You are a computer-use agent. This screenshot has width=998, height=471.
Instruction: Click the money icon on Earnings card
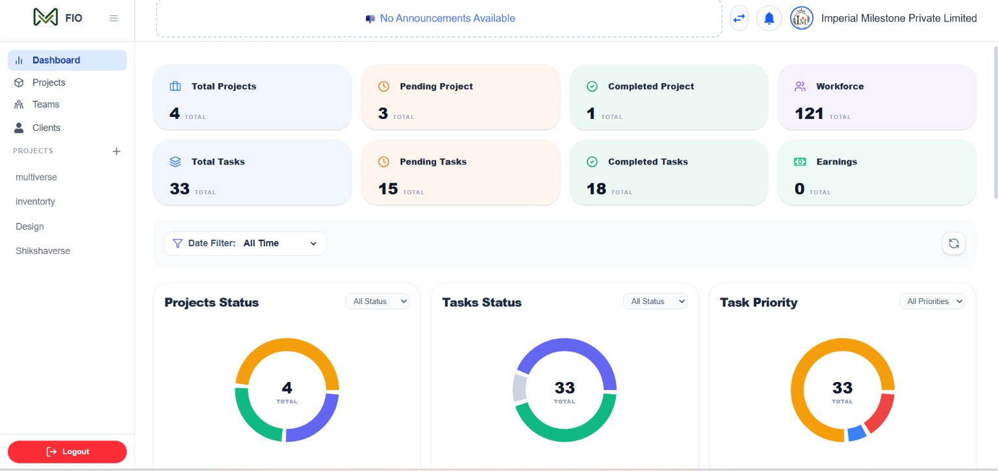point(800,162)
